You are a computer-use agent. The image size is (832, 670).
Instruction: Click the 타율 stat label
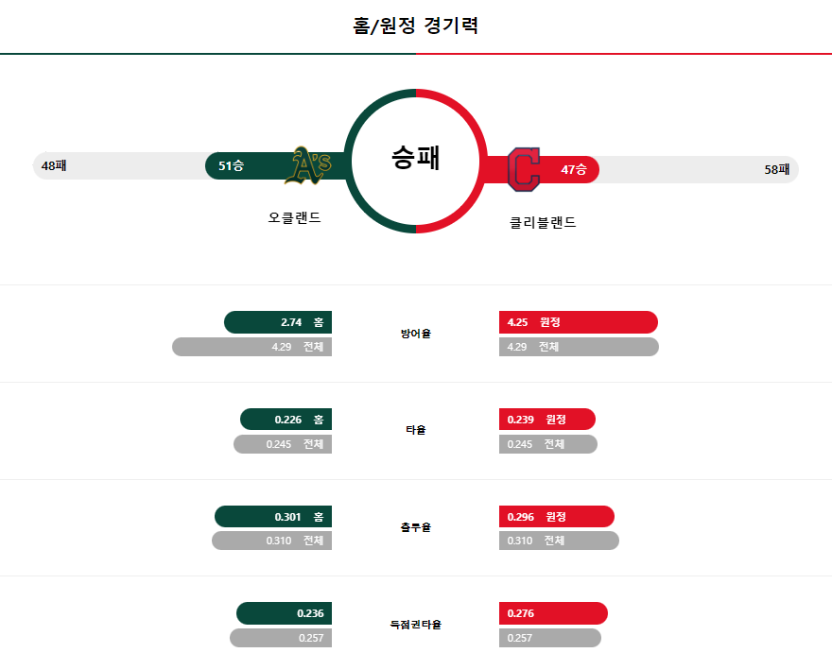point(415,430)
